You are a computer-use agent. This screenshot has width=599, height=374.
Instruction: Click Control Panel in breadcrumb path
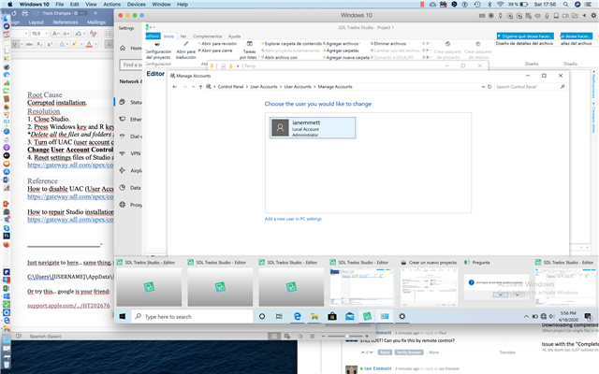coord(230,87)
